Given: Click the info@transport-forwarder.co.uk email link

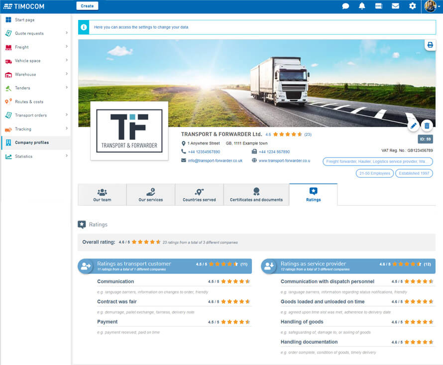Looking at the screenshot, I should pos(215,161).
